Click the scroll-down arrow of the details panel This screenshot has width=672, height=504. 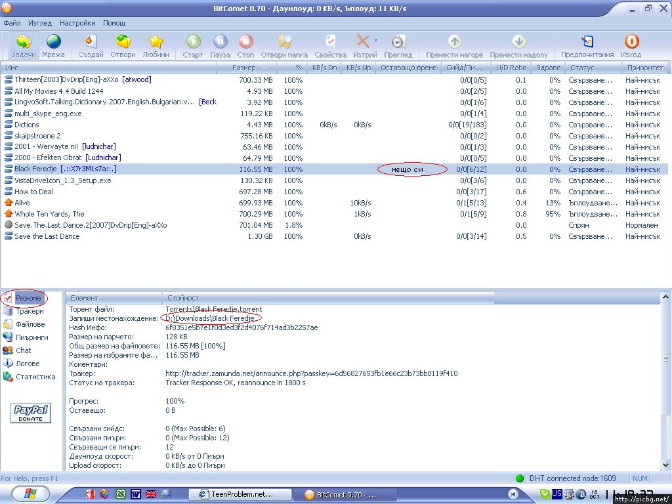point(665,465)
